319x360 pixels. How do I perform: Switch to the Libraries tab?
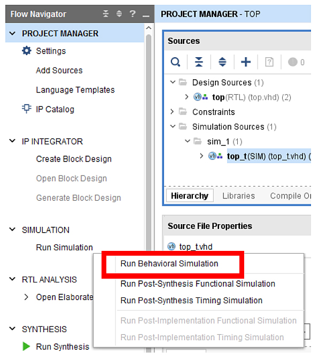coord(238,196)
